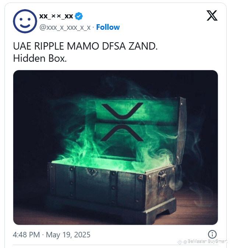Image resolution: width=230 pixels, height=248 pixels.
Task: Select the 'Hidden Box.' text line
Action: [40, 58]
